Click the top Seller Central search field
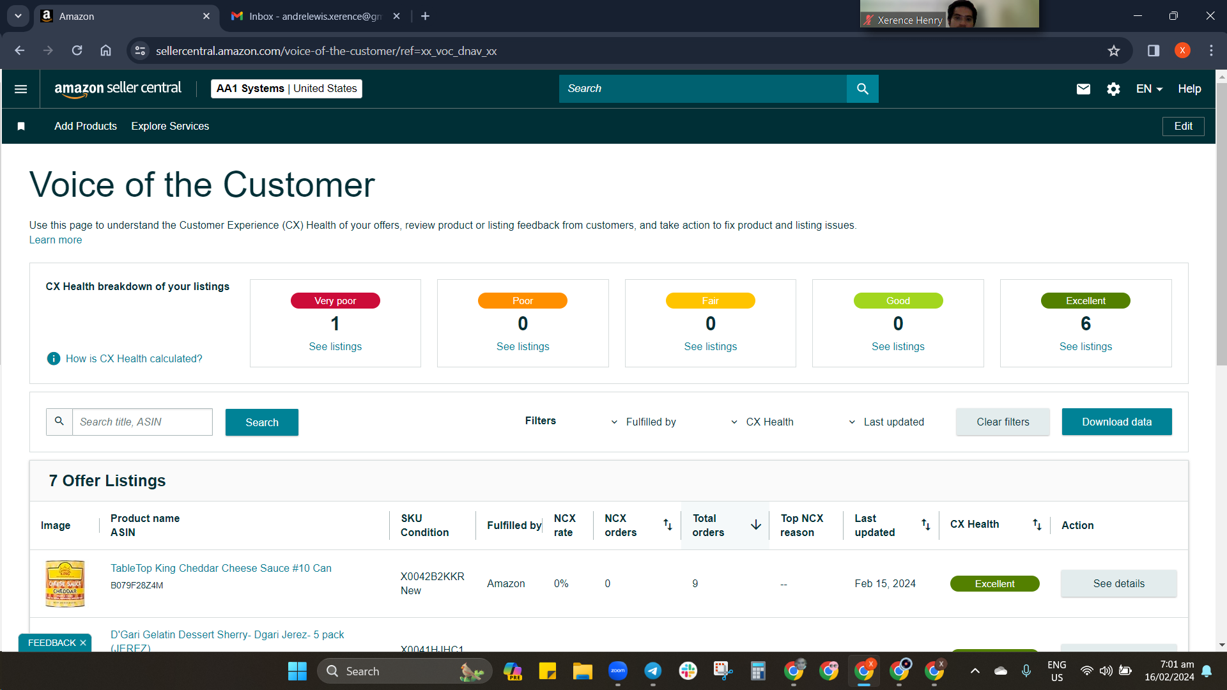Image resolution: width=1227 pixels, height=690 pixels. [x=702, y=89]
